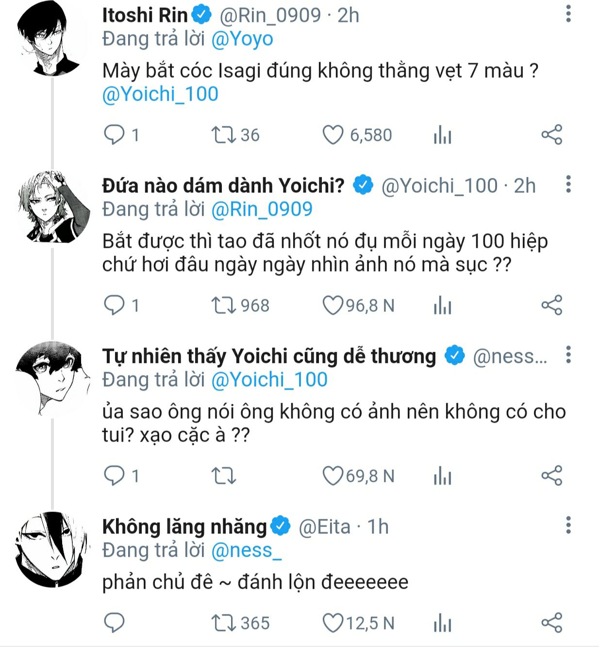599x647 pixels.
Task: Like Itoshi Rin's tweet with 6,580 likes
Action: pos(333,135)
